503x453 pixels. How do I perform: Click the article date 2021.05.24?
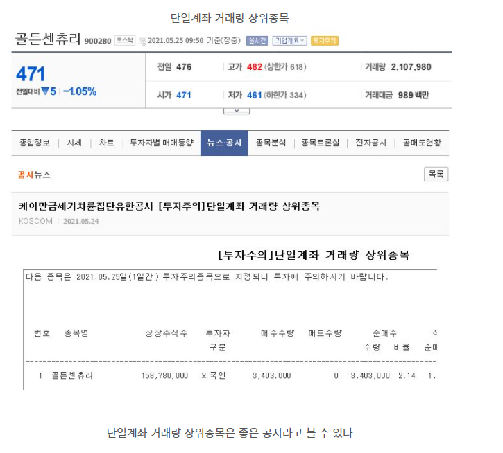click(81, 222)
